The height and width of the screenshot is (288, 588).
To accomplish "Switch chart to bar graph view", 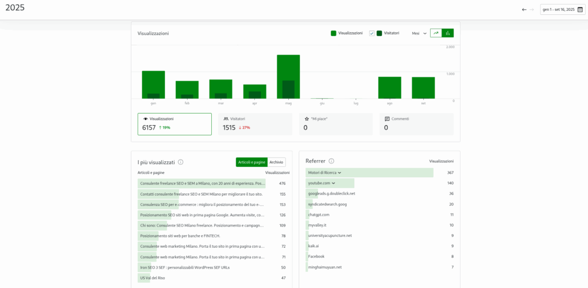I will [447, 33].
